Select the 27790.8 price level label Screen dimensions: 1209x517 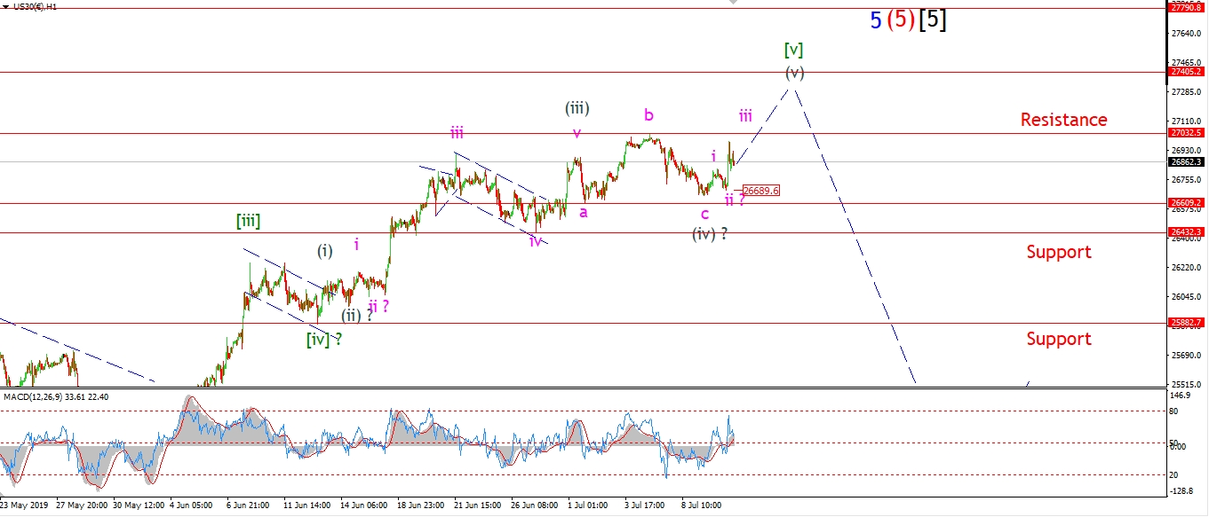[1187, 8]
